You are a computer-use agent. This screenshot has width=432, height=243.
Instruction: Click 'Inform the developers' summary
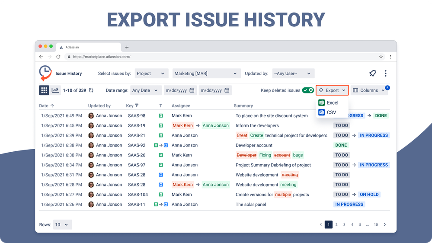point(257,125)
